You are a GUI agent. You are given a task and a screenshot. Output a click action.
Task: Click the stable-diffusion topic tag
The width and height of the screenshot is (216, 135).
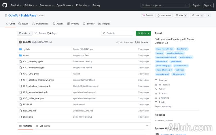185,57
